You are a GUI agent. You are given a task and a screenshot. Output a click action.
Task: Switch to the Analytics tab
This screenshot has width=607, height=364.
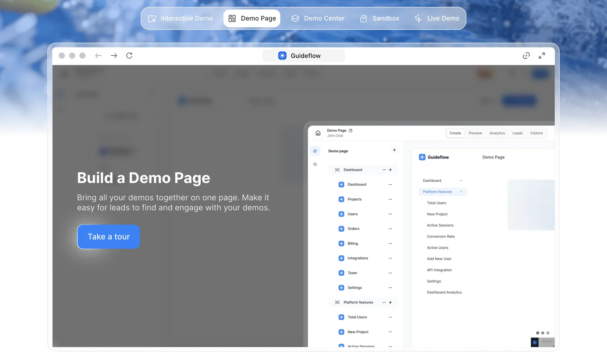pos(497,133)
